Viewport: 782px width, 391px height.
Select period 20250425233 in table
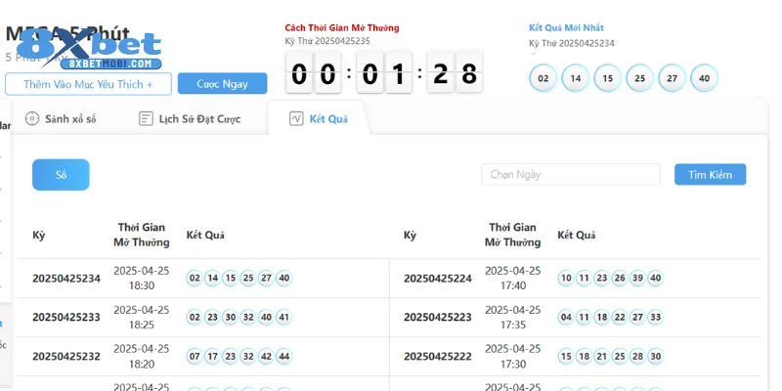(x=66, y=317)
